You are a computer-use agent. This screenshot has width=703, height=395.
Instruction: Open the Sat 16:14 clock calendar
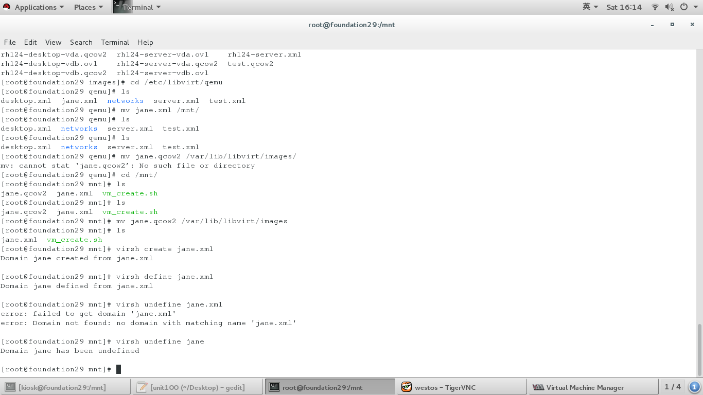coord(624,7)
